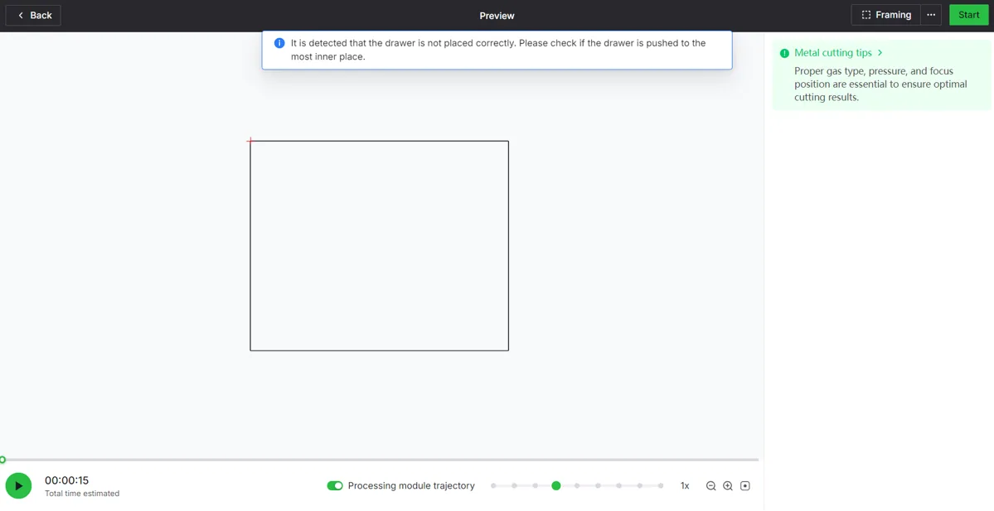
Task: Click the Framing dashed-square icon
Action: 866,15
